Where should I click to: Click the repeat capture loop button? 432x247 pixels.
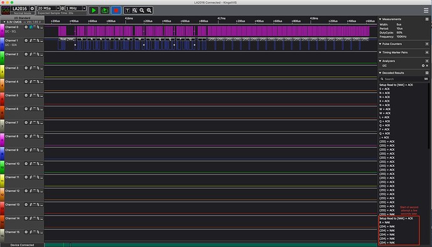pyautogui.click(x=105, y=11)
